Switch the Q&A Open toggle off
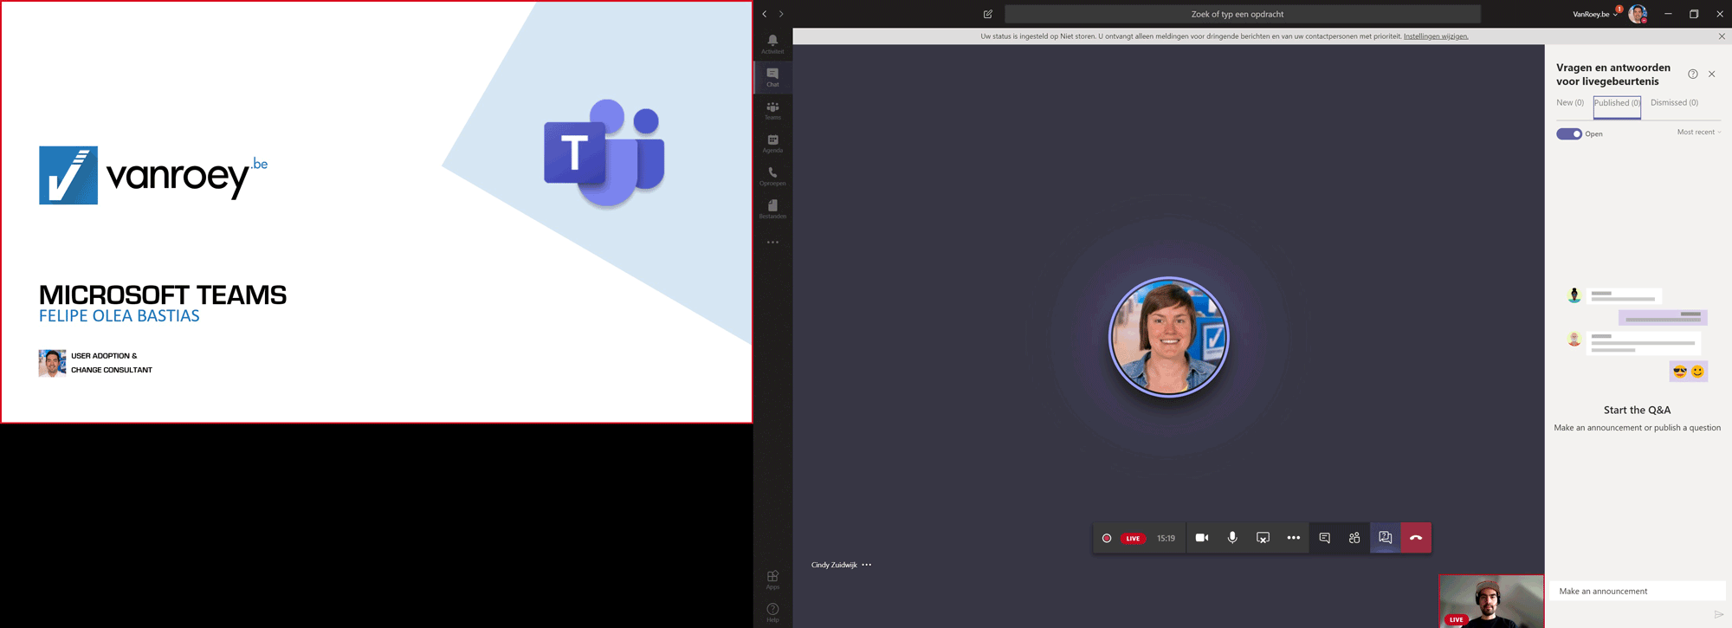The width and height of the screenshot is (1732, 628). coord(1569,133)
